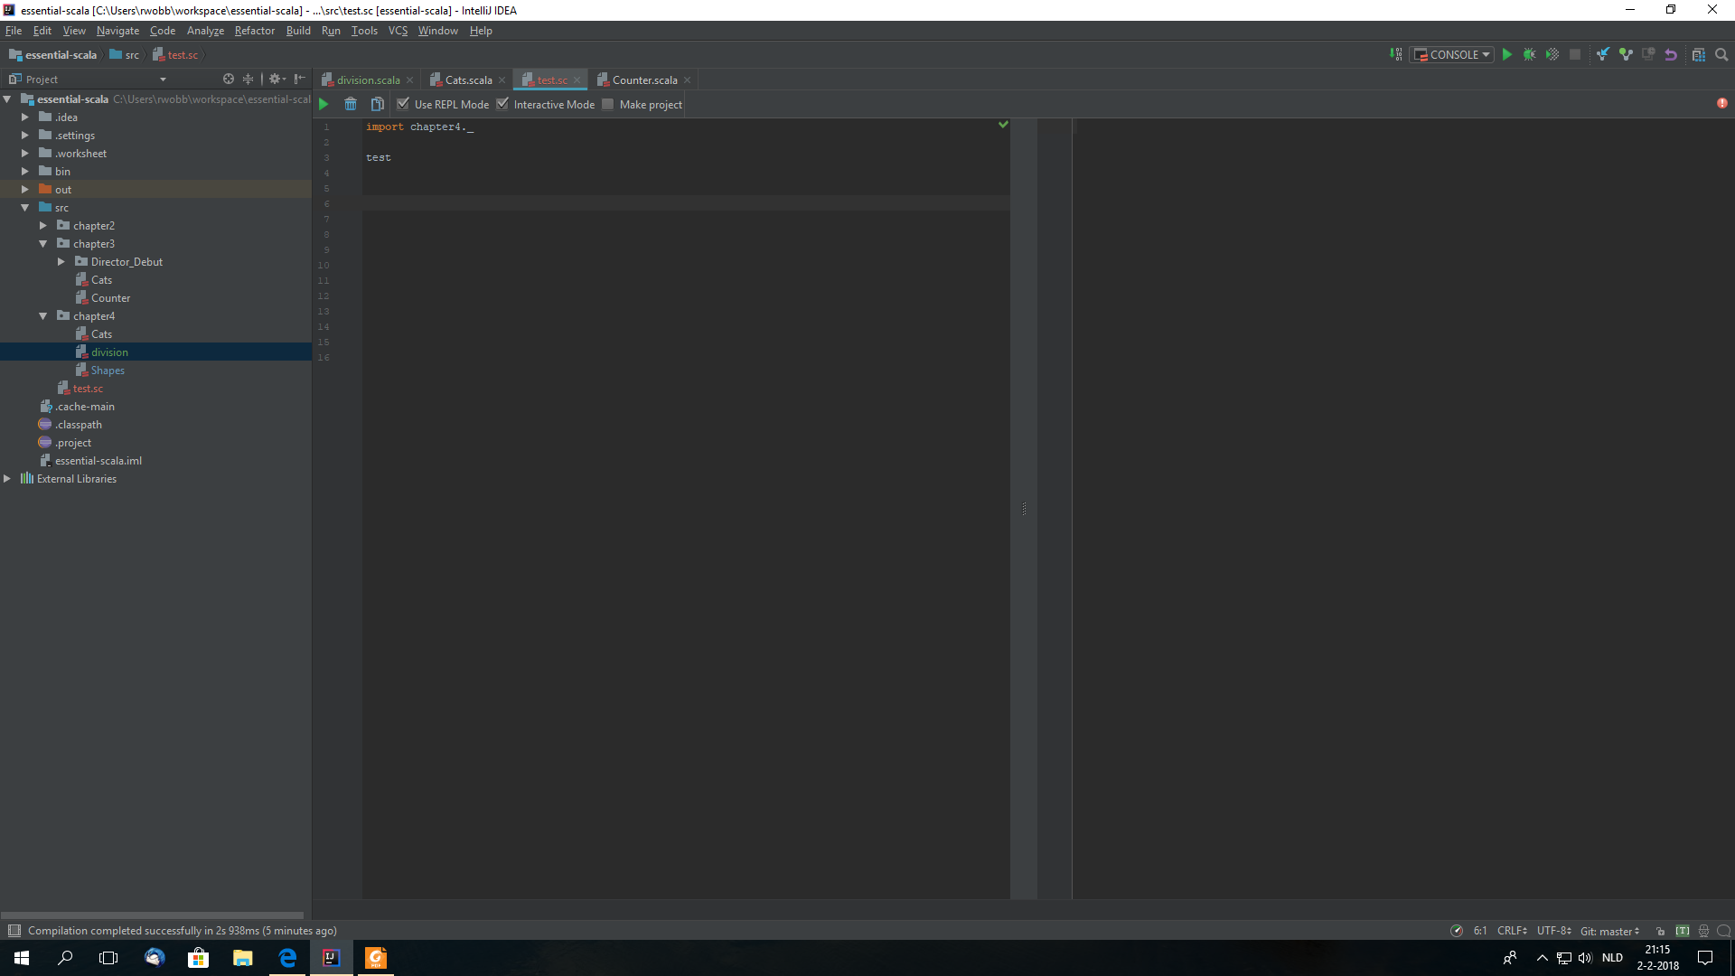1735x976 pixels.
Task: Open Microsoft Edge from the taskbar
Action: click(x=287, y=958)
